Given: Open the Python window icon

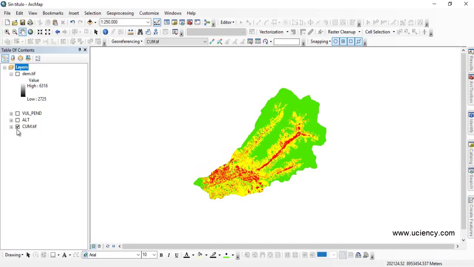Looking at the screenshot, I should 197,22.
